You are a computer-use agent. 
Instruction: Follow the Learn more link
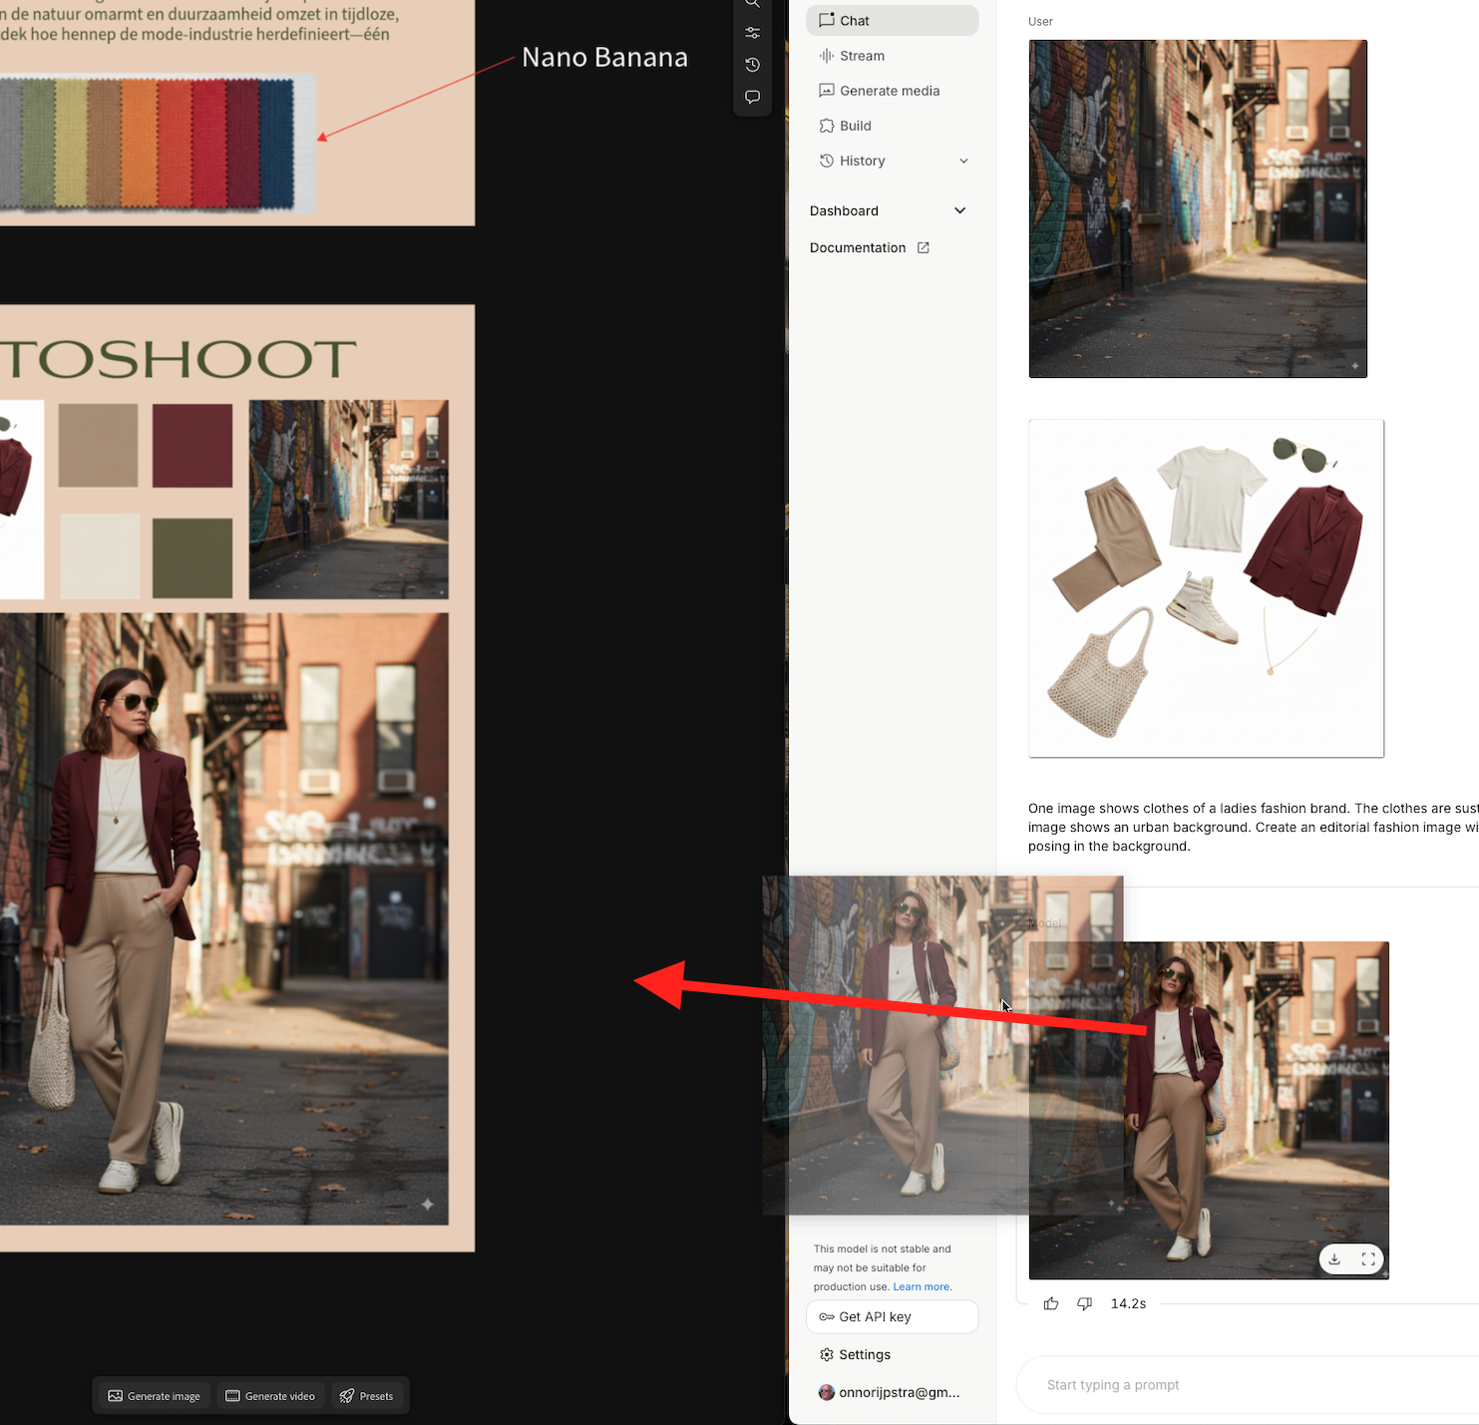(x=922, y=1286)
